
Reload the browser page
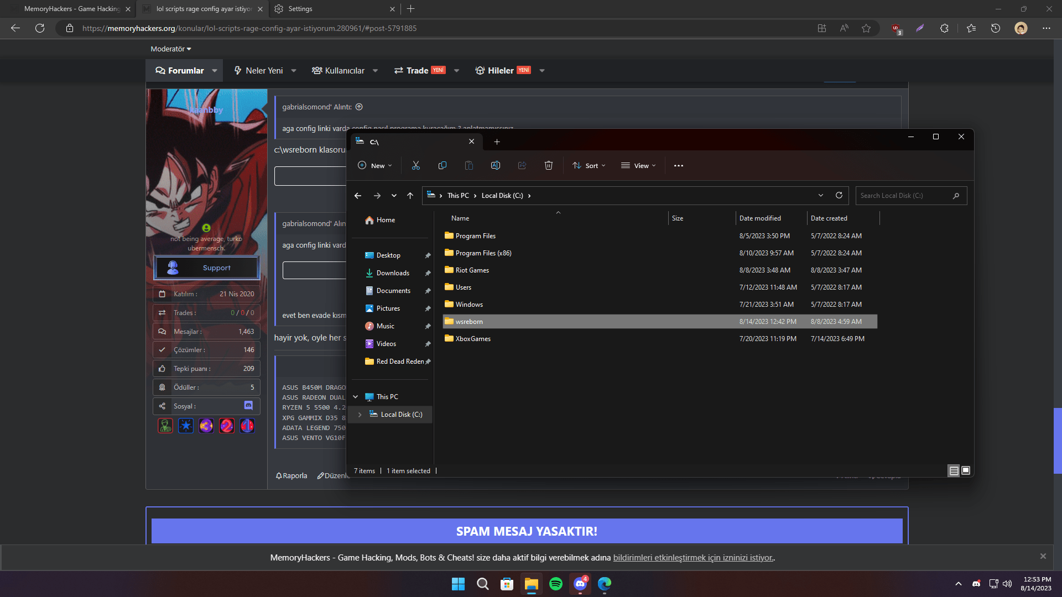click(40, 28)
